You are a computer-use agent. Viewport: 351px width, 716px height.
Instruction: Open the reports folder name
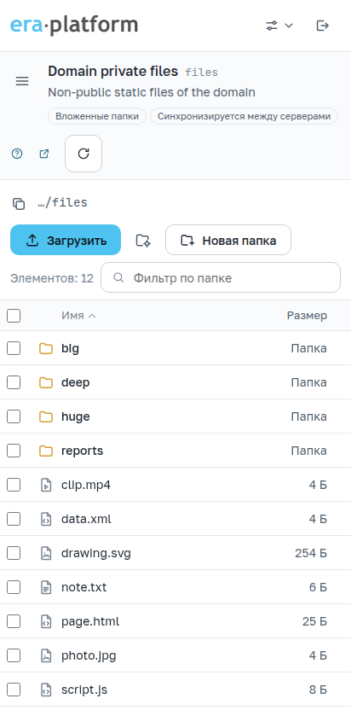[83, 451]
